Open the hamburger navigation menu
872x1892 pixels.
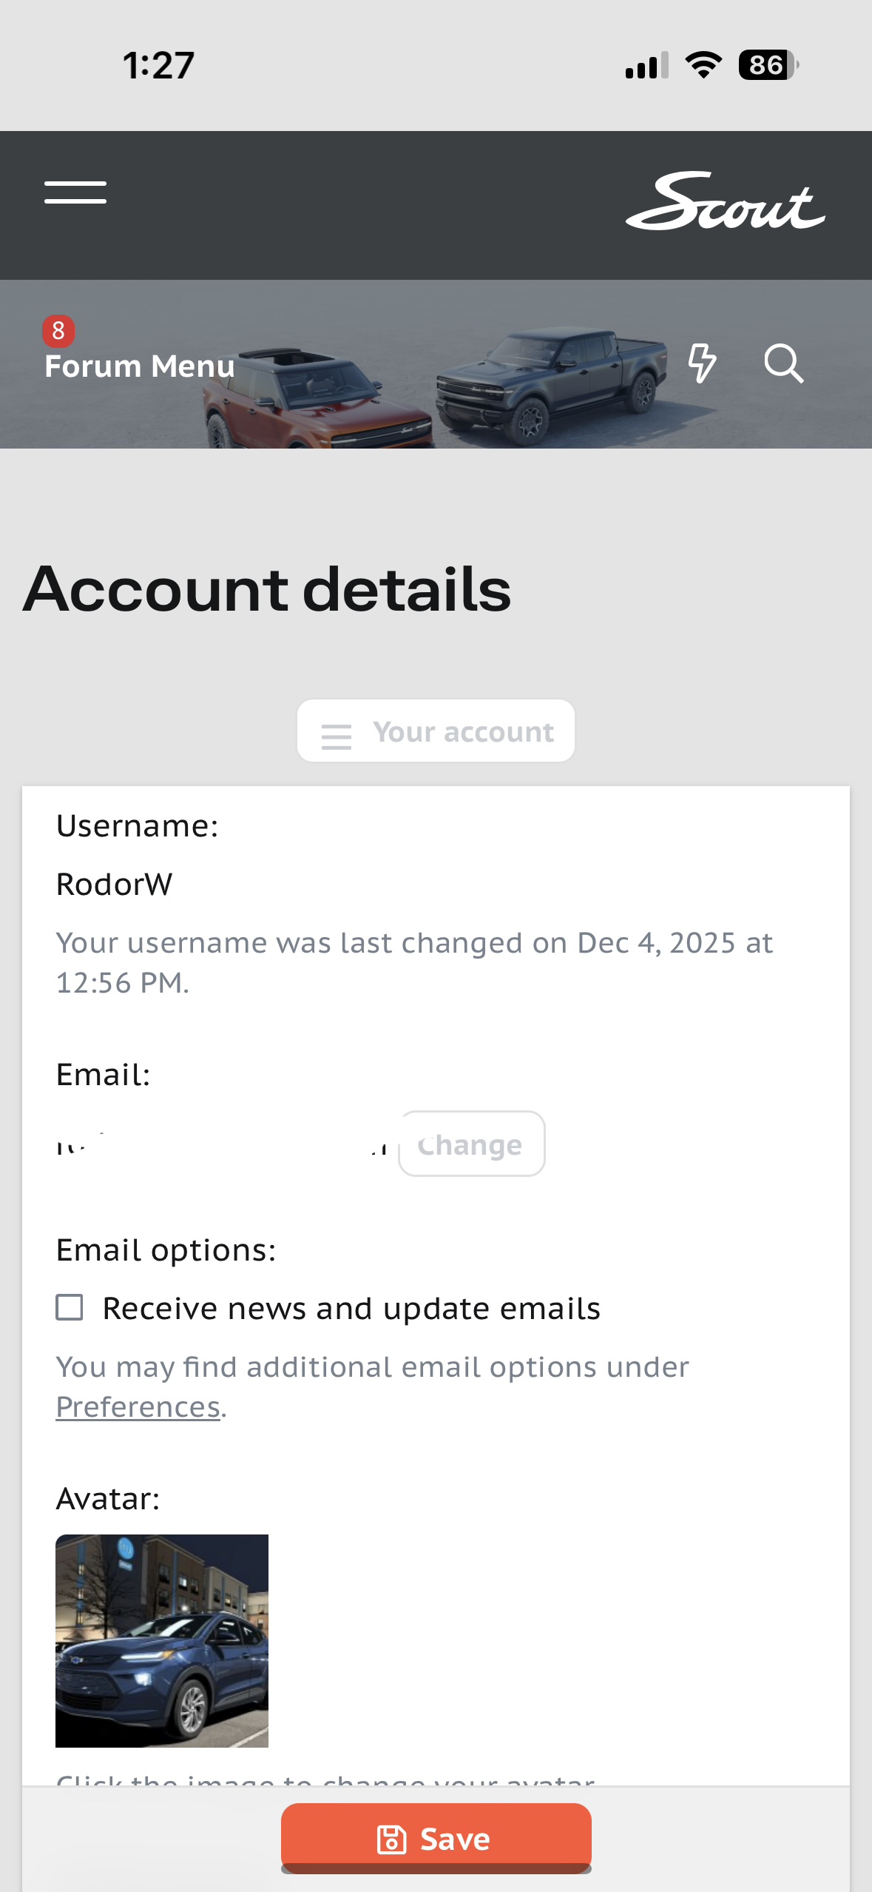(x=75, y=192)
